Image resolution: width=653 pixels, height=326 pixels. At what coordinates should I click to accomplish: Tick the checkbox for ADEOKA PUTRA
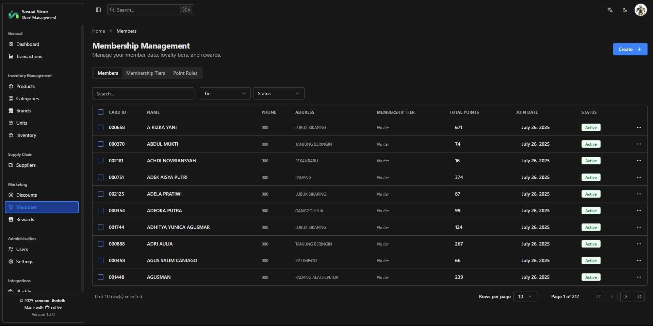101,211
